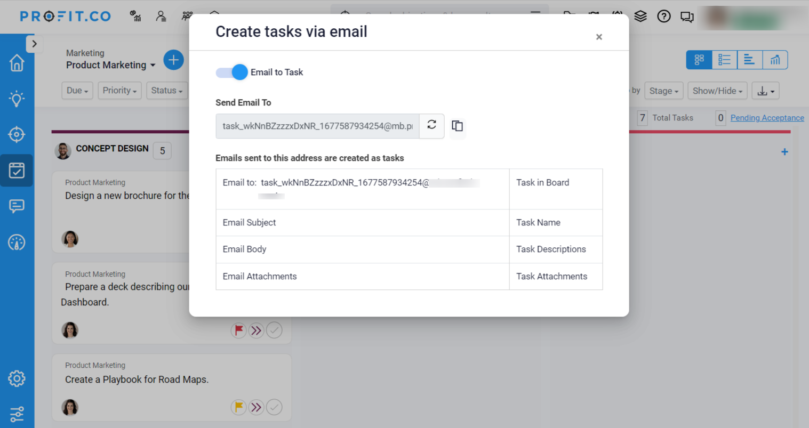
Task: Copy the task email address with copy icon
Action: tap(457, 126)
